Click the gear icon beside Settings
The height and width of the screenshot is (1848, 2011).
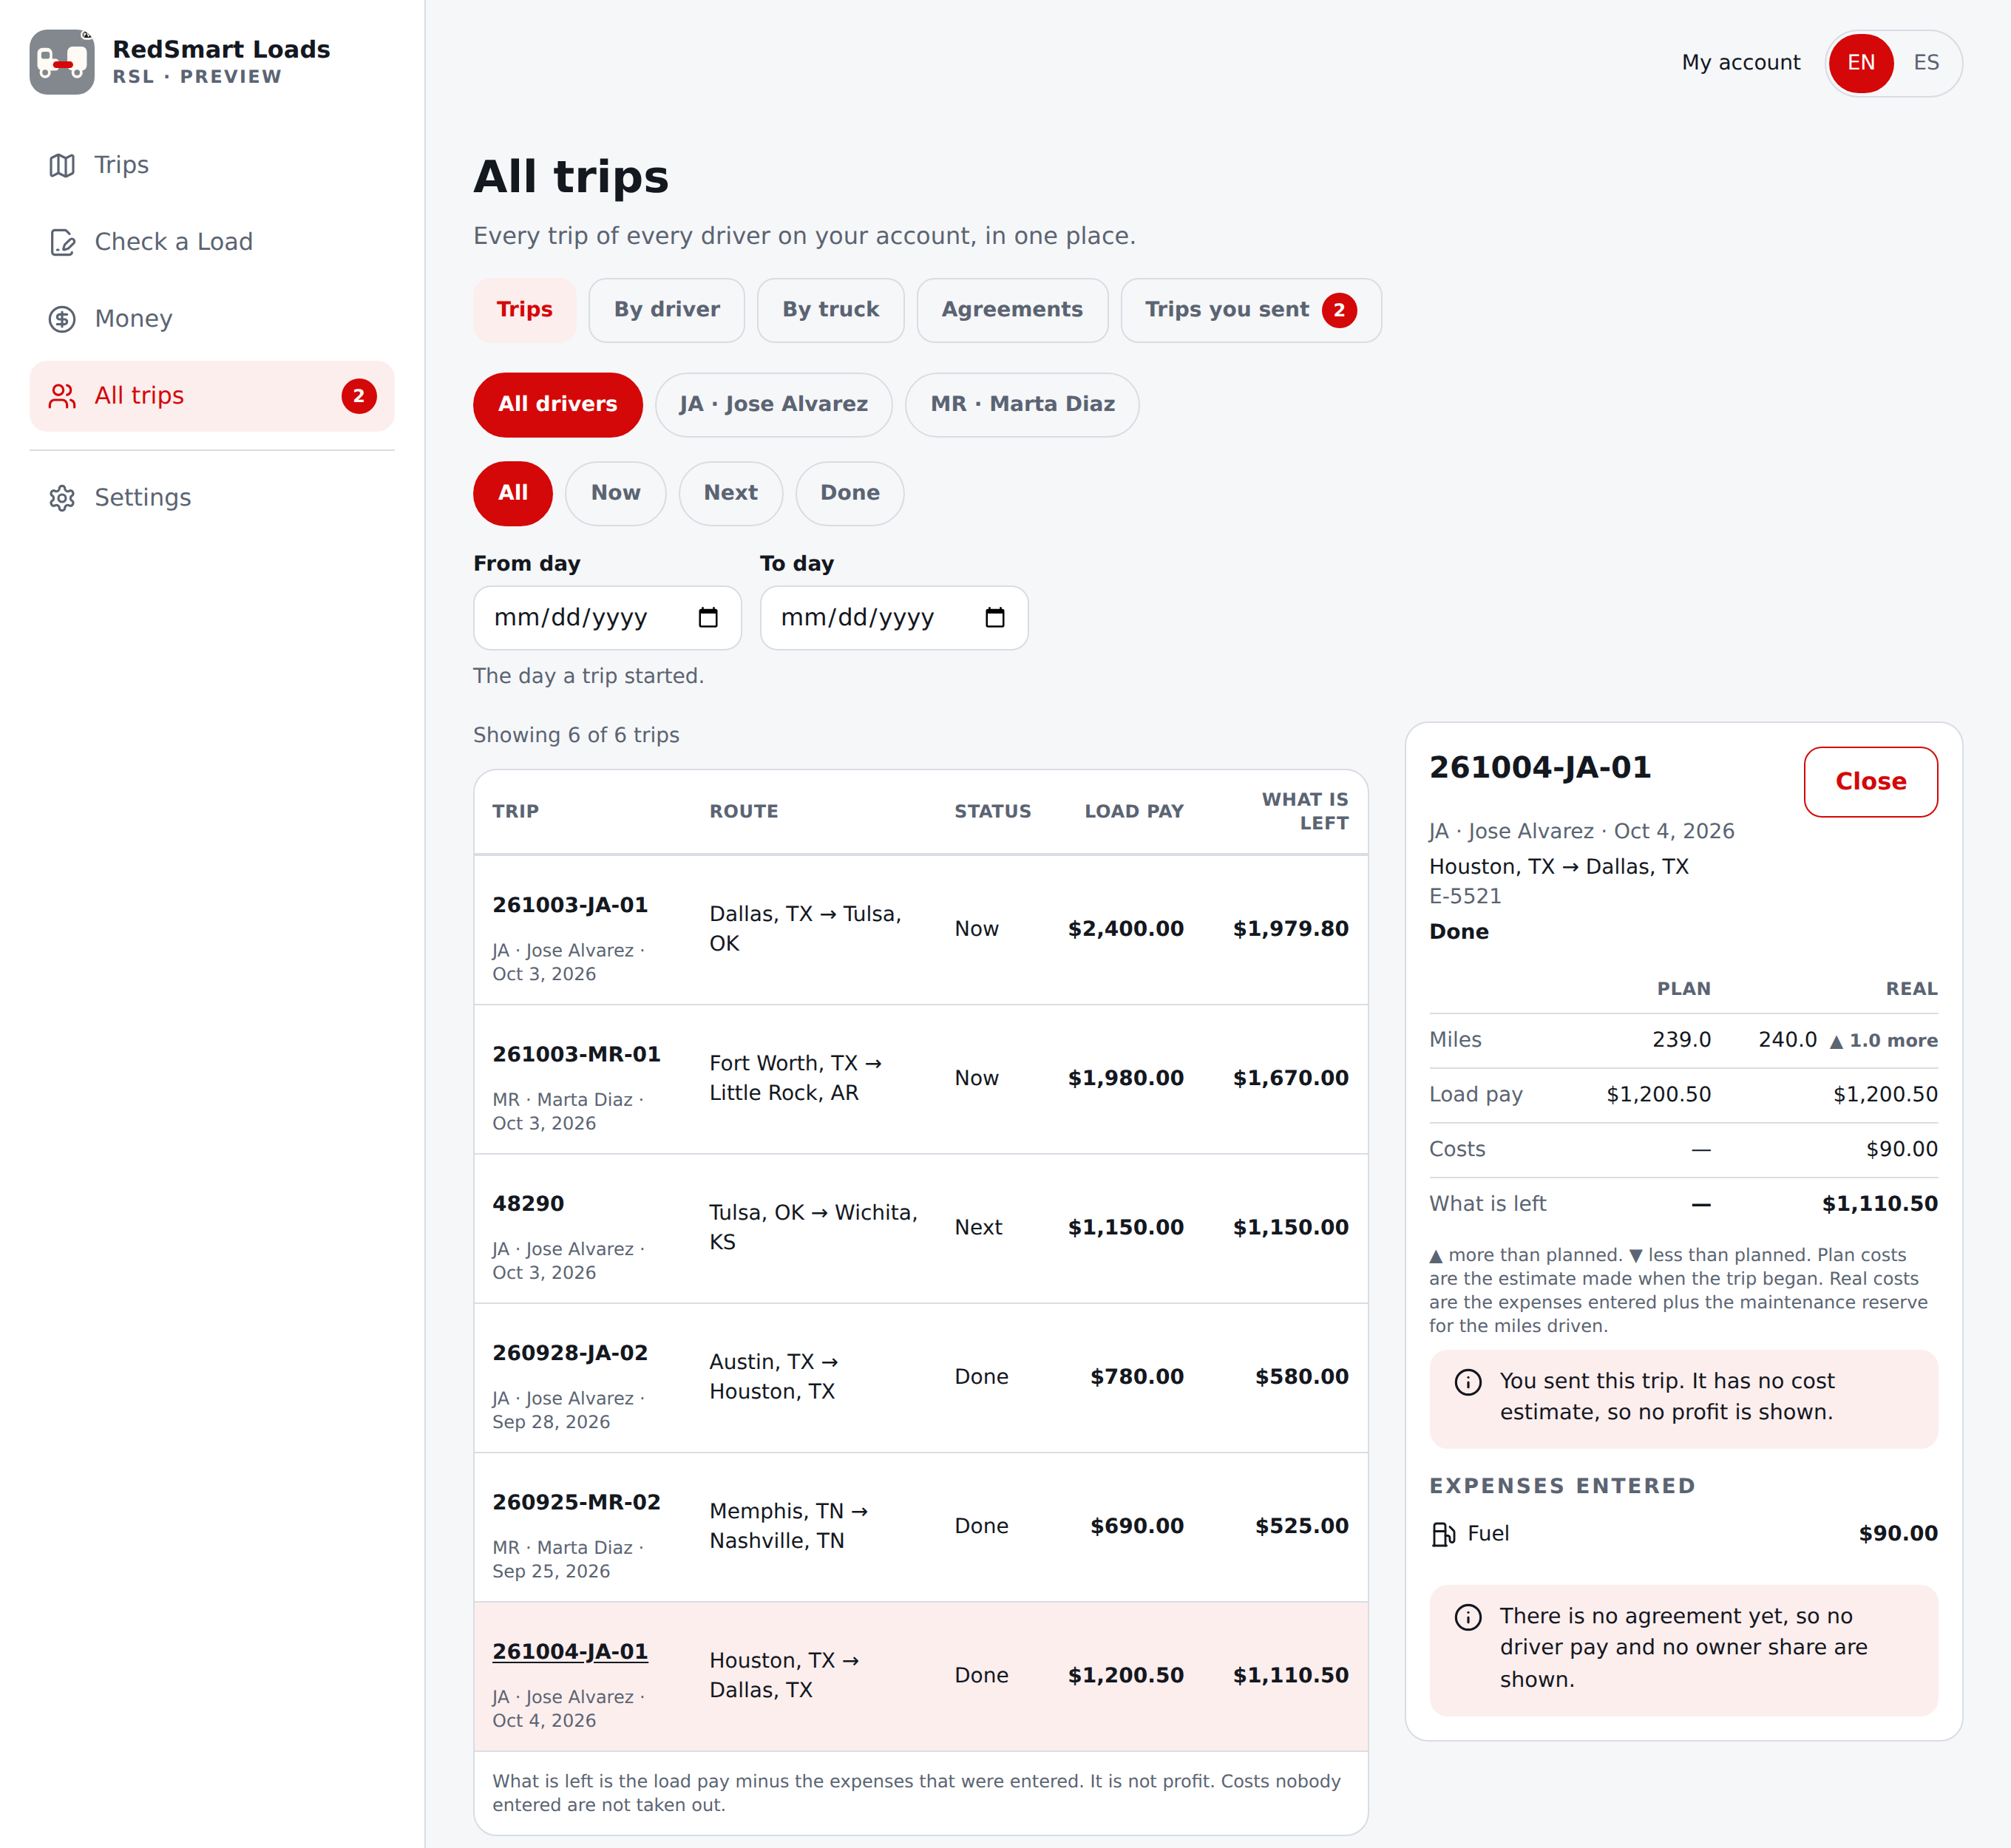[62, 498]
